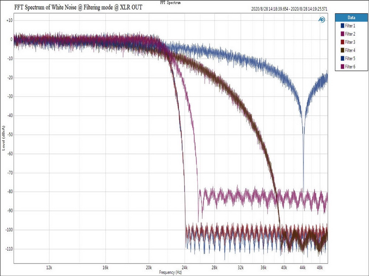This screenshot has width=369, height=276.
Task: Expand the Filter 2 legend entry
Action: [350, 34]
